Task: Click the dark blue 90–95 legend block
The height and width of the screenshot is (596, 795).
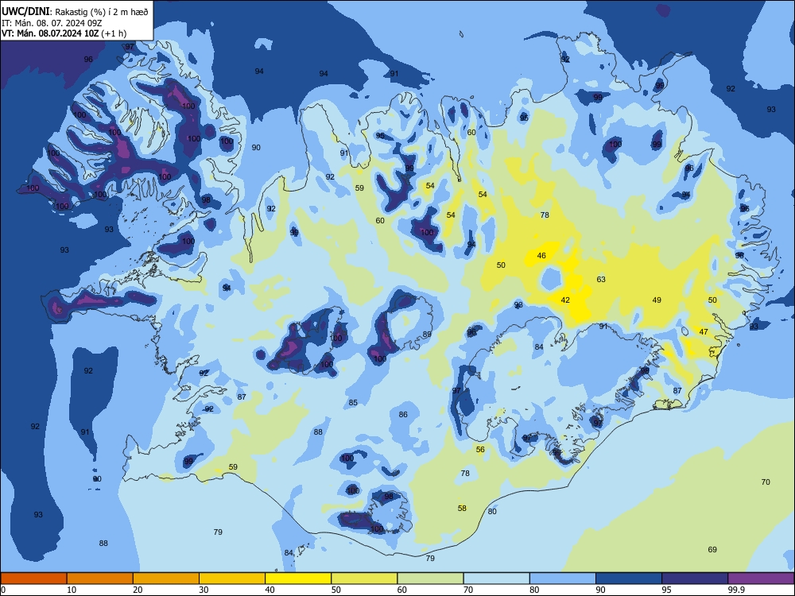Action: (629, 579)
